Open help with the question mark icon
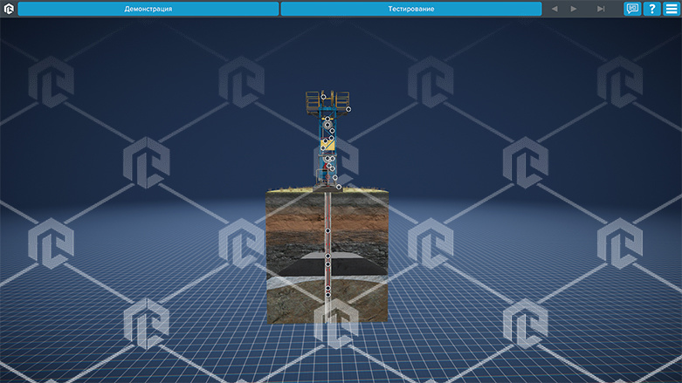682x383 pixels. pos(651,9)
